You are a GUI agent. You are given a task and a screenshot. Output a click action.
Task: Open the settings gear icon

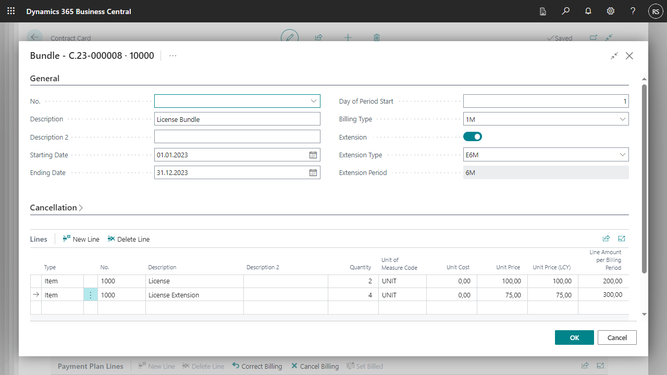tap(611, 11)
